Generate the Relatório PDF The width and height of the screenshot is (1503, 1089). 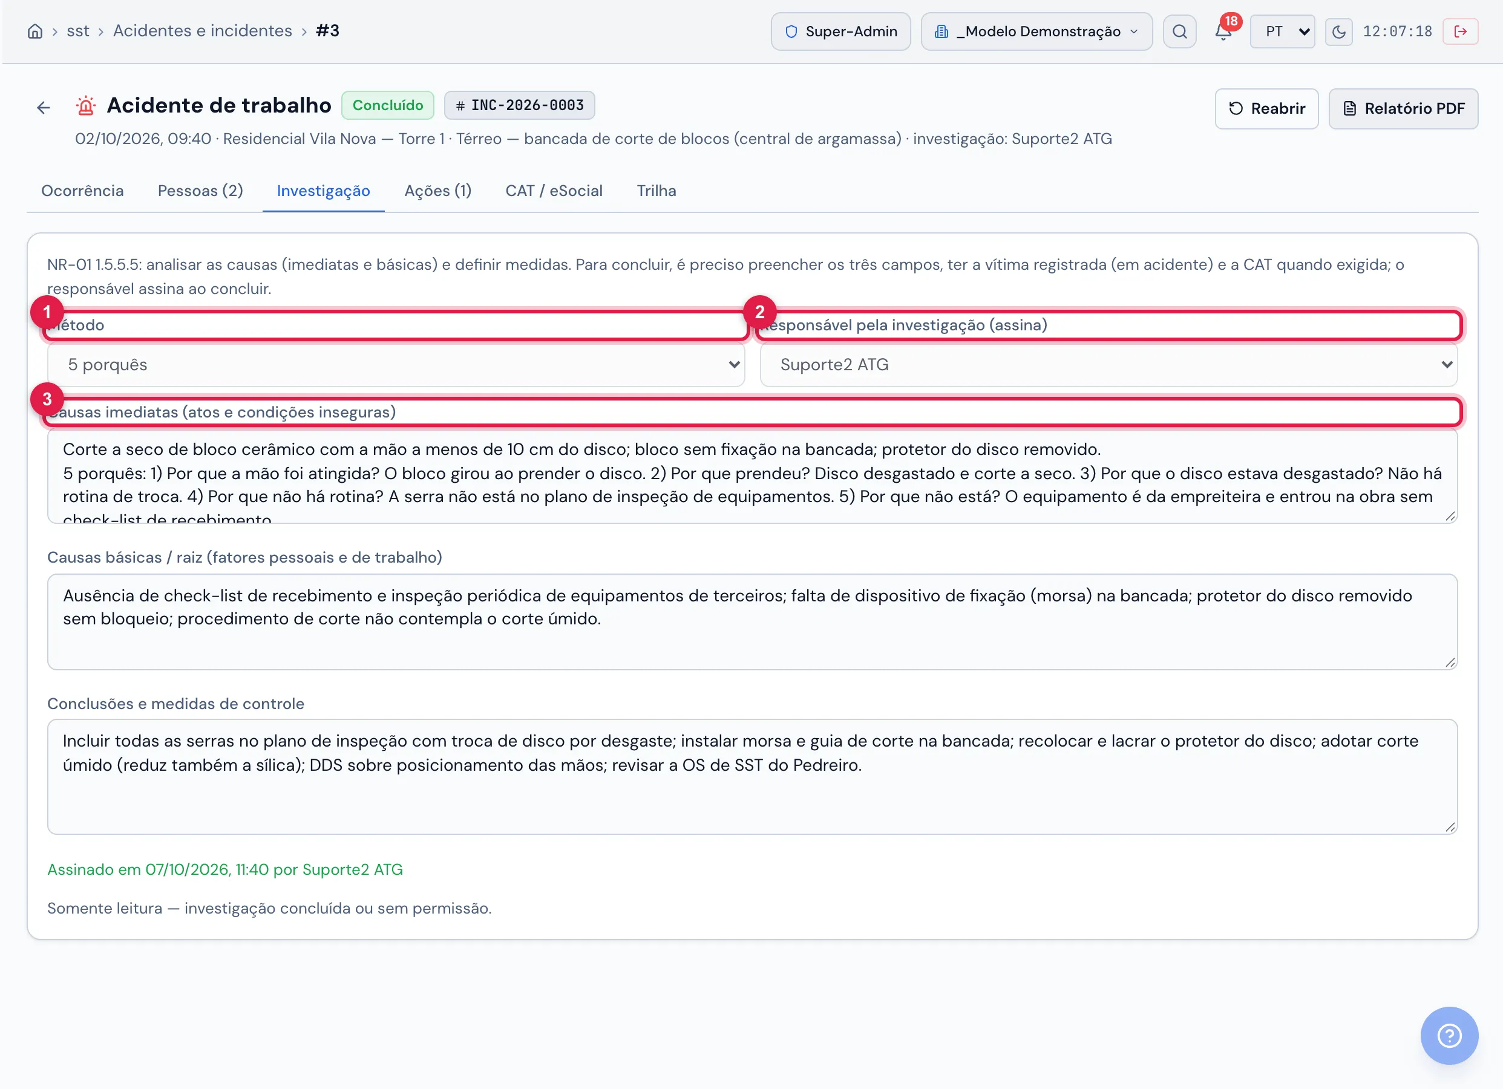[1403, 109]
